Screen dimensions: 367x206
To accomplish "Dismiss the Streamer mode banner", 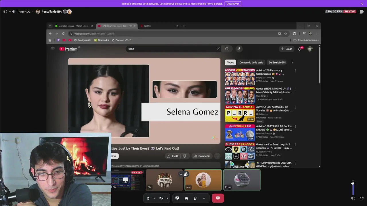I will (362, 4).
